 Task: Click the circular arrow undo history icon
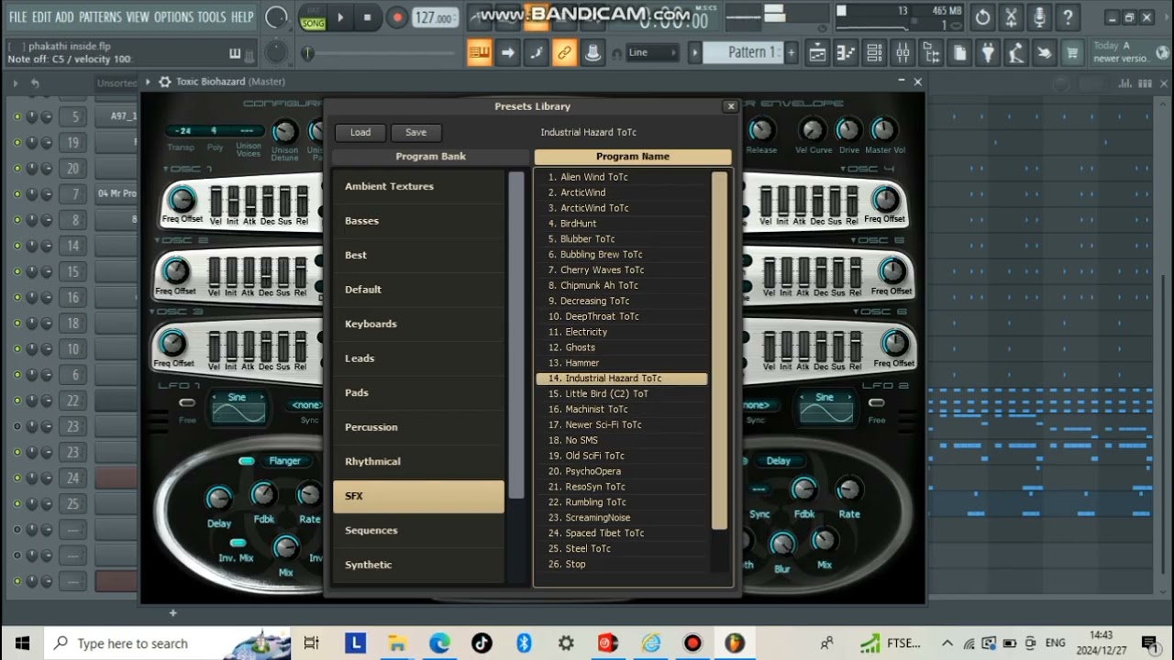[x=982, y=17]
